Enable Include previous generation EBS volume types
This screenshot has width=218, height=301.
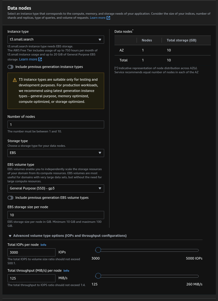pyautogui.click(x=11, y=198)
